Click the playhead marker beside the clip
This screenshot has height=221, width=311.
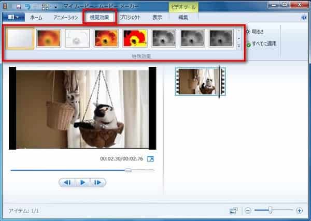point(219,82)
